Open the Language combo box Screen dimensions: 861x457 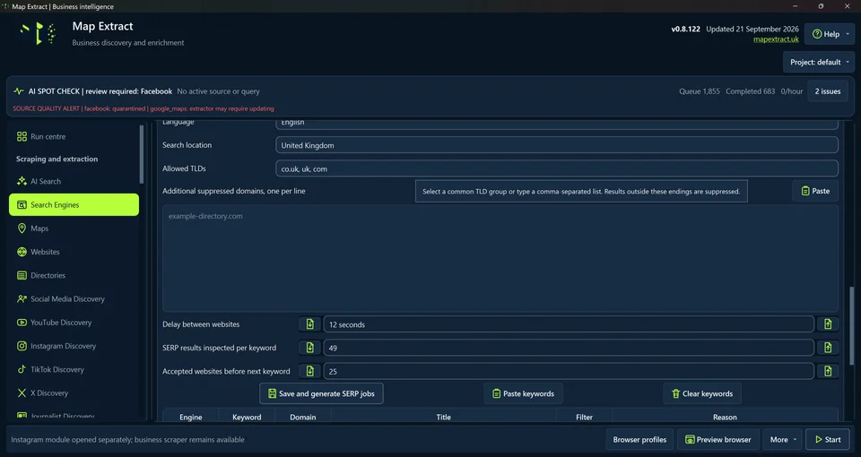[557, 123]
